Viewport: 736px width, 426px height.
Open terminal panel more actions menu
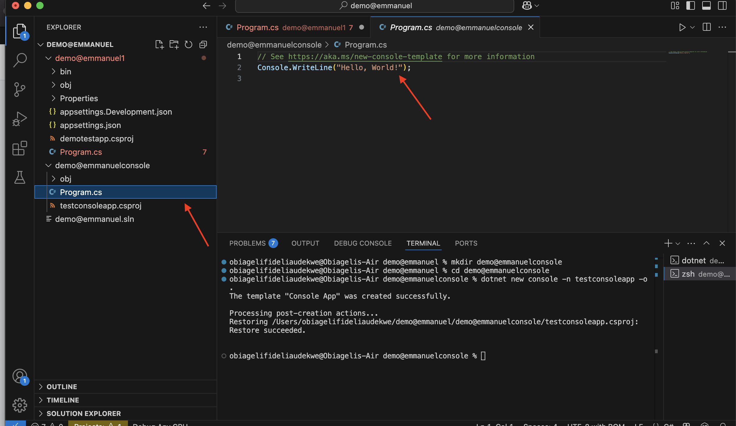(x=691, y=243)
